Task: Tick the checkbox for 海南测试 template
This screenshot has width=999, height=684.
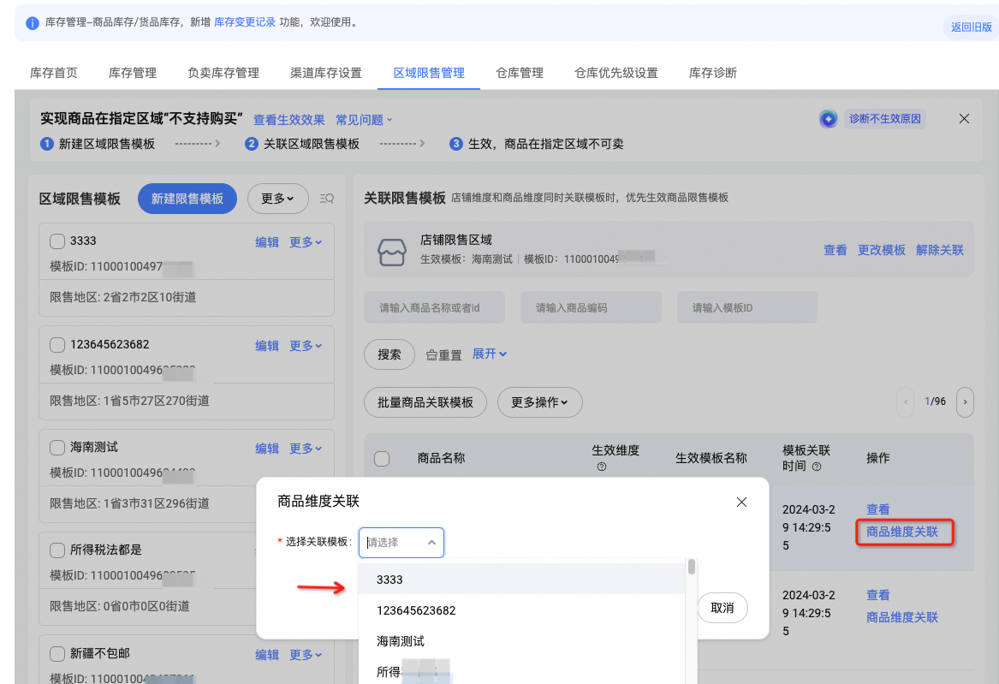Action: (x=57, y=448)
